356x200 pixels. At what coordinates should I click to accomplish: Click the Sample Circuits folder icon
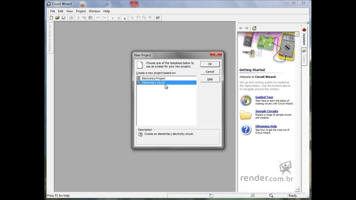[x=246, y=115]
